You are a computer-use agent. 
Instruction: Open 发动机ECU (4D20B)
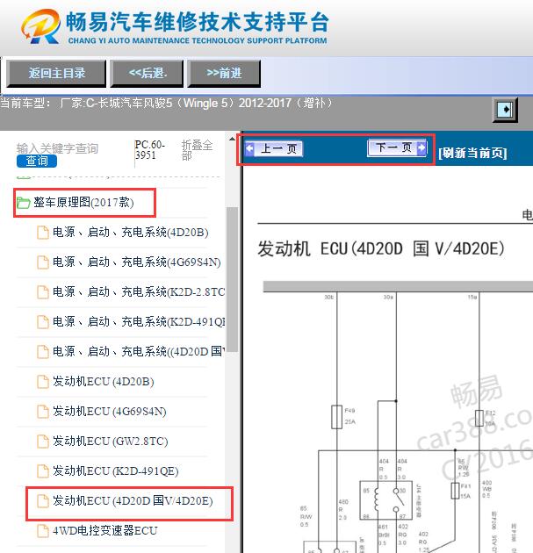pos(104,382)
